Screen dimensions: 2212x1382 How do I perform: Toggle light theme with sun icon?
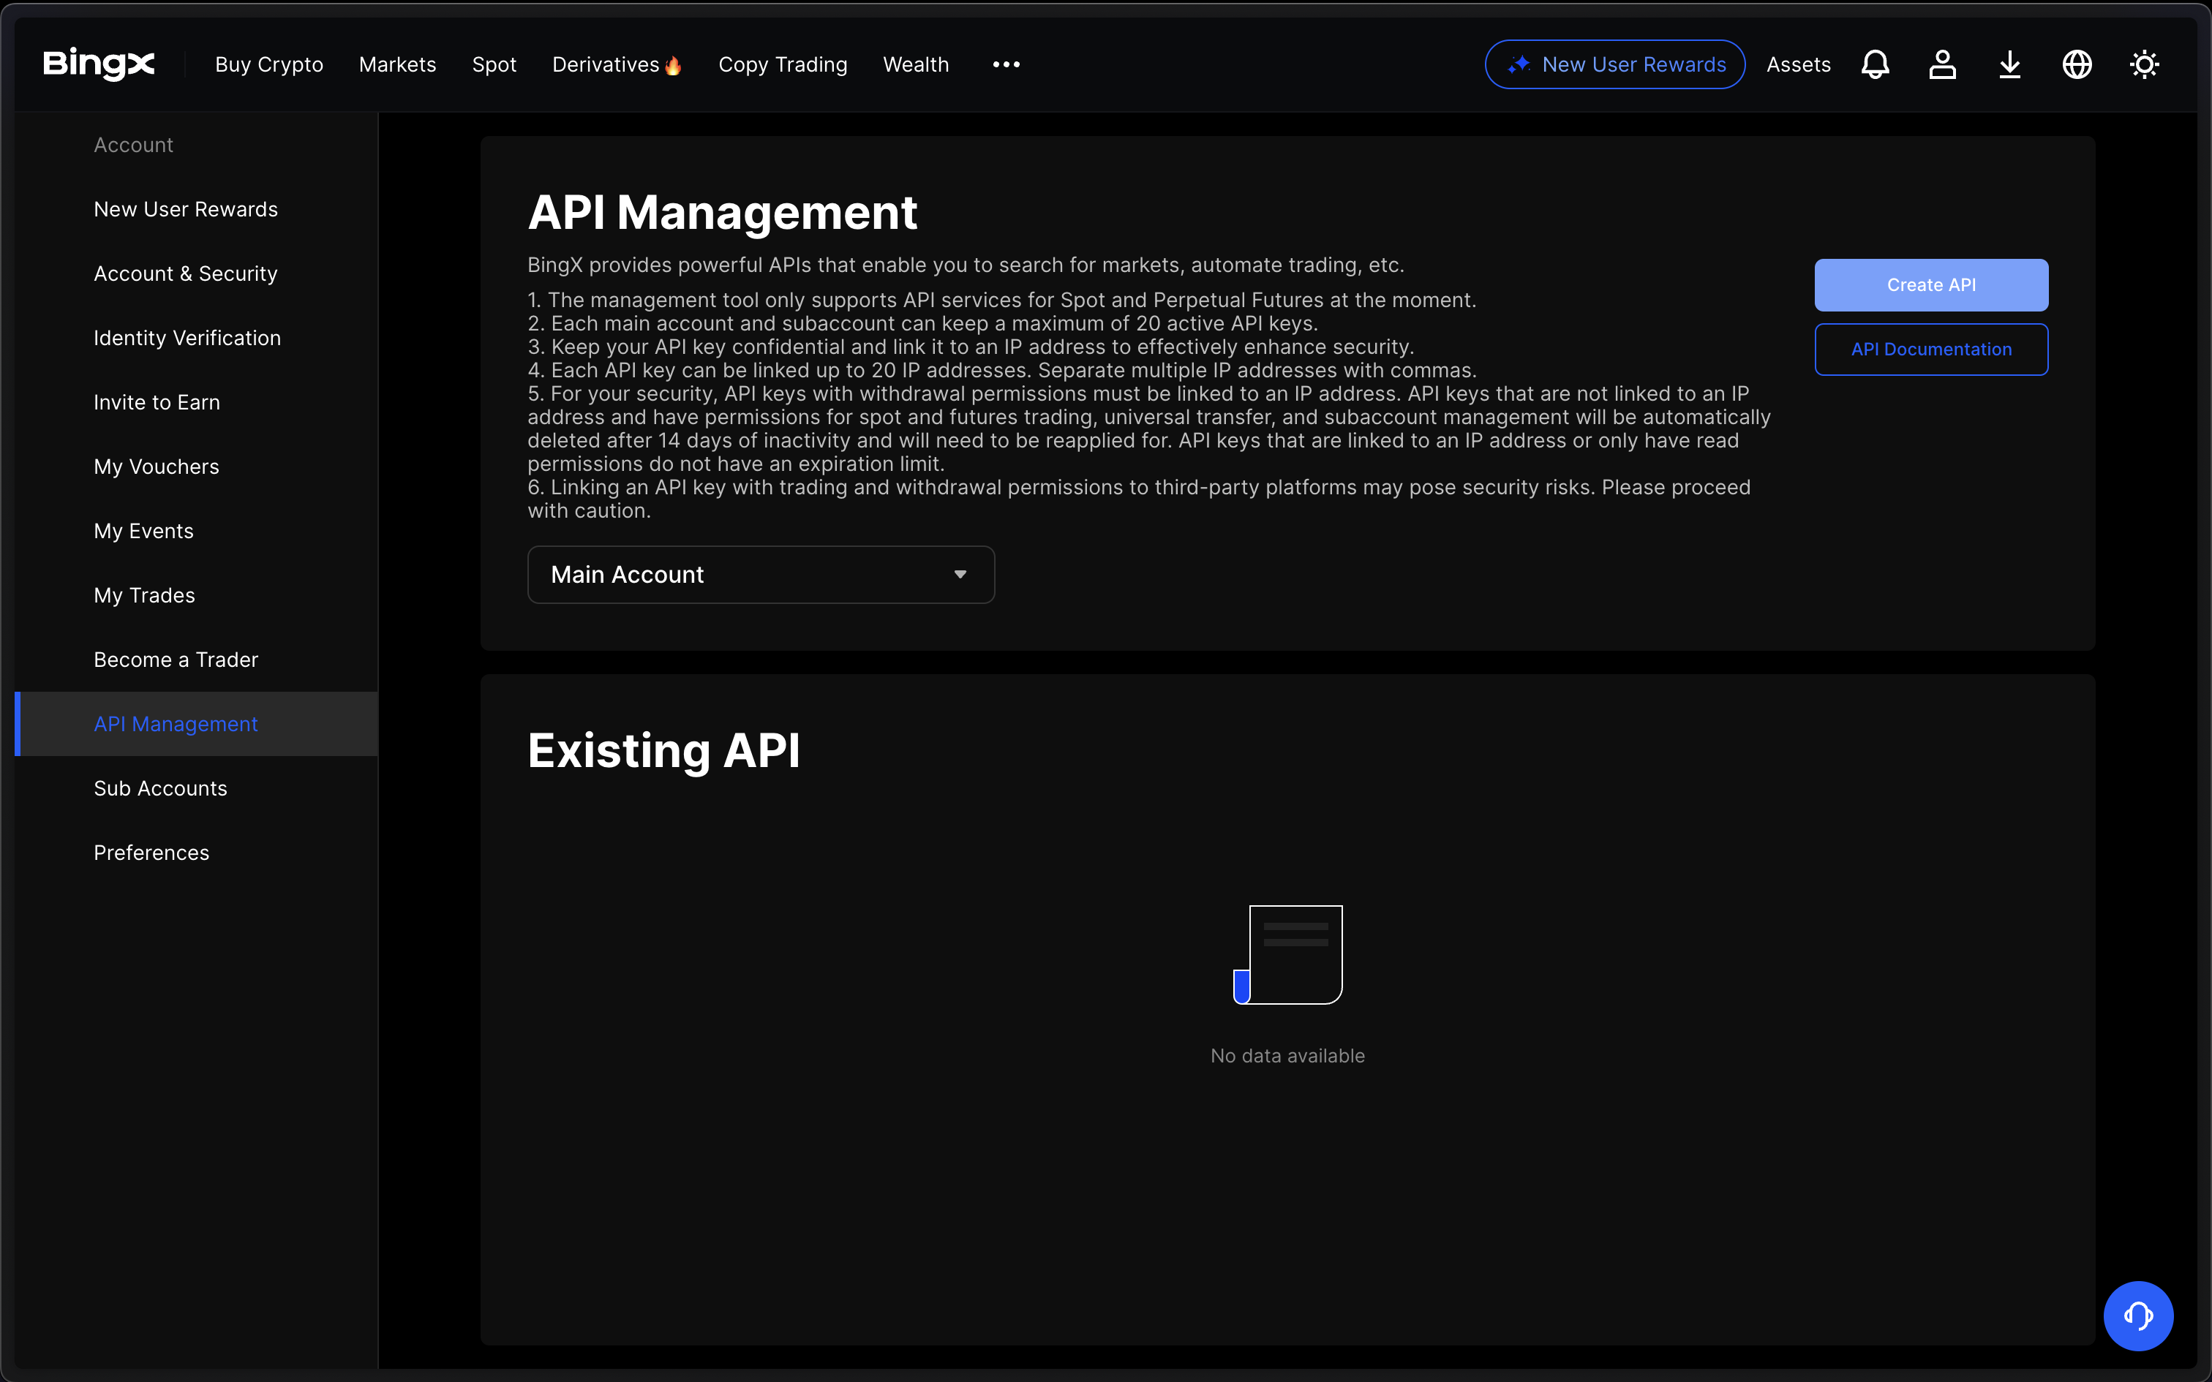(2145, 64)
